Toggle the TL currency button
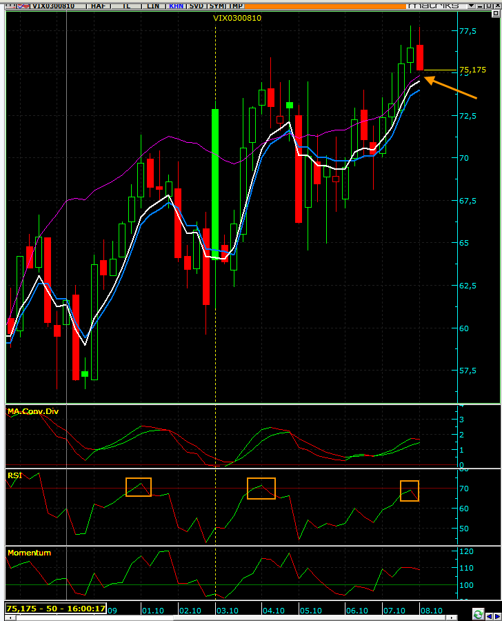The height and width of the screenshot is (621, 502). [127, 6]
